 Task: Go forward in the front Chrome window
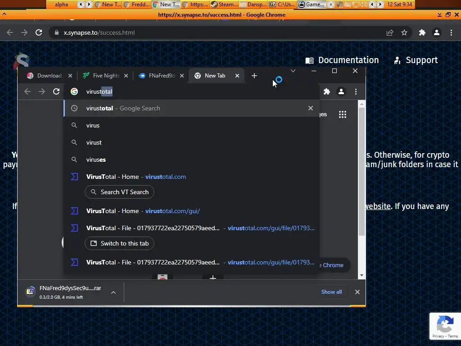(x=42, y=91)
